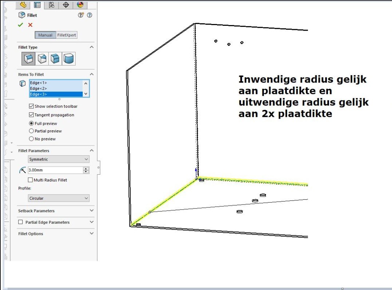Choose the face fillet type icon

tap(55, 59)
